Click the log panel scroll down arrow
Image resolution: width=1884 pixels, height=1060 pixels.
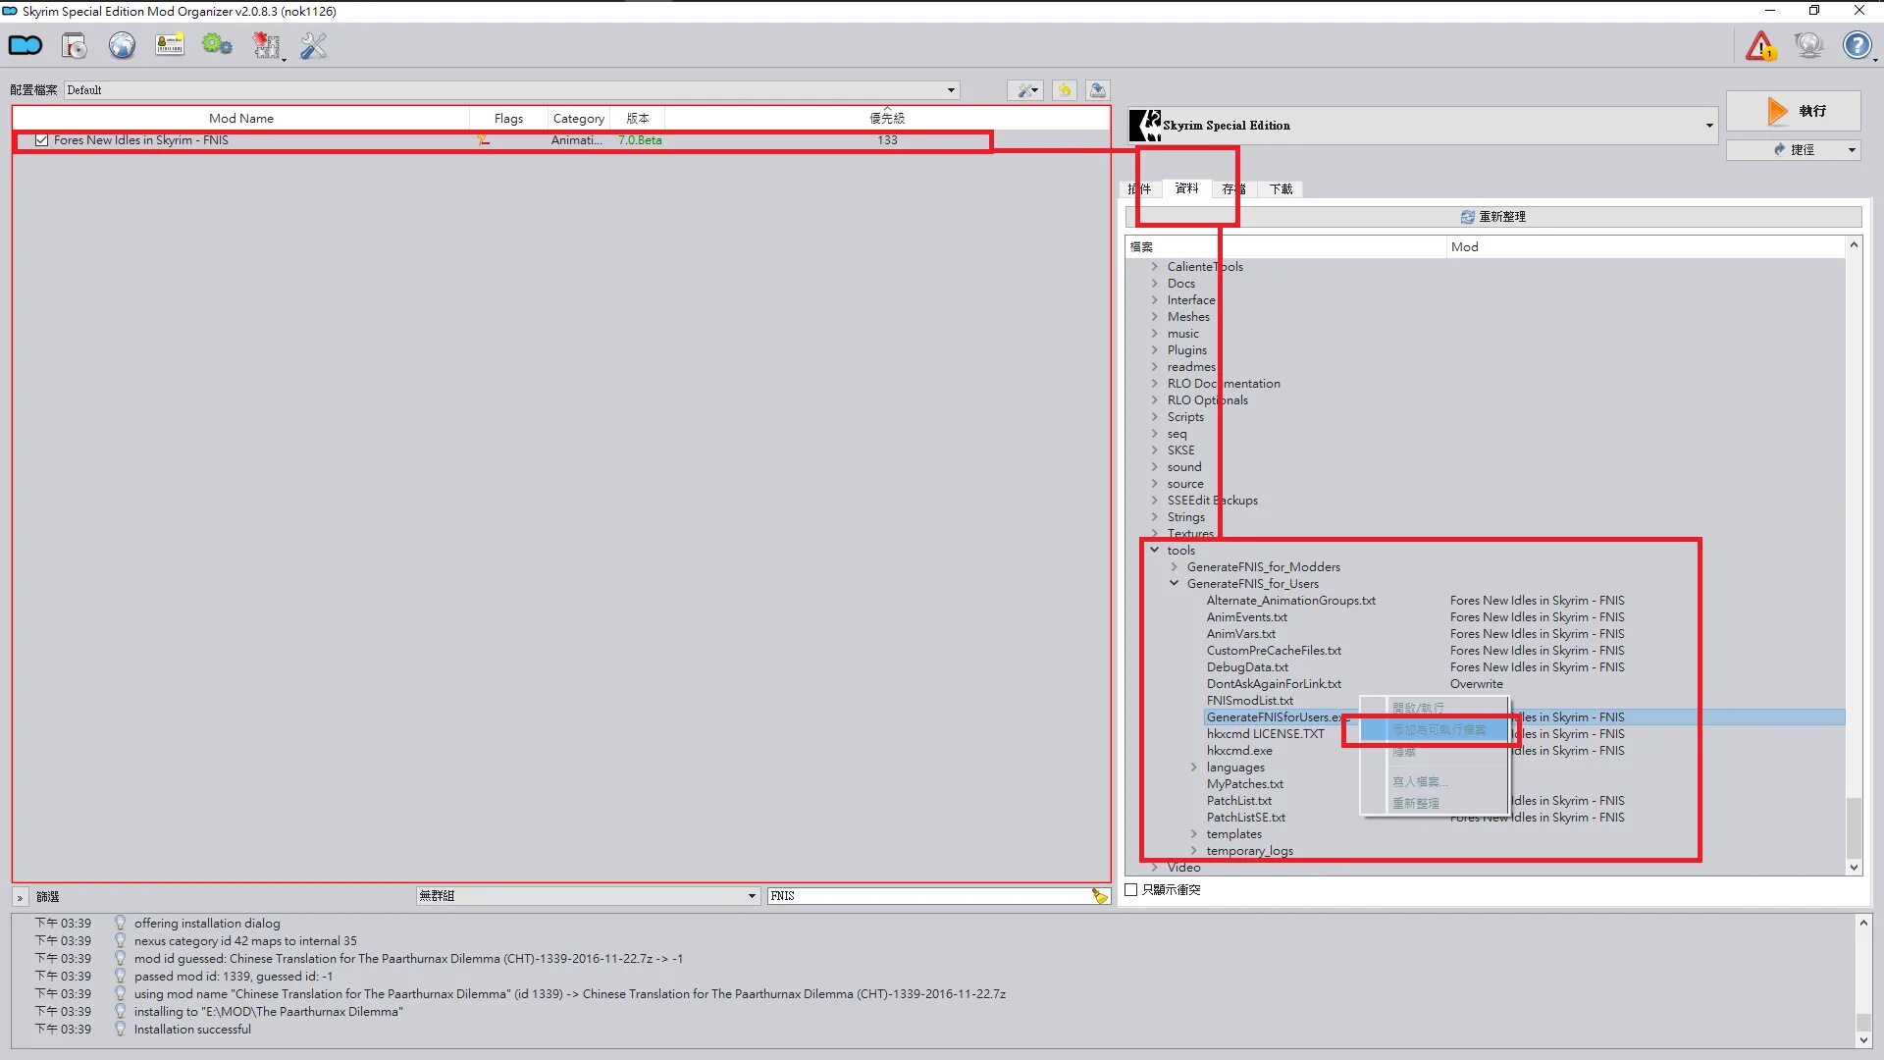1862,1040
